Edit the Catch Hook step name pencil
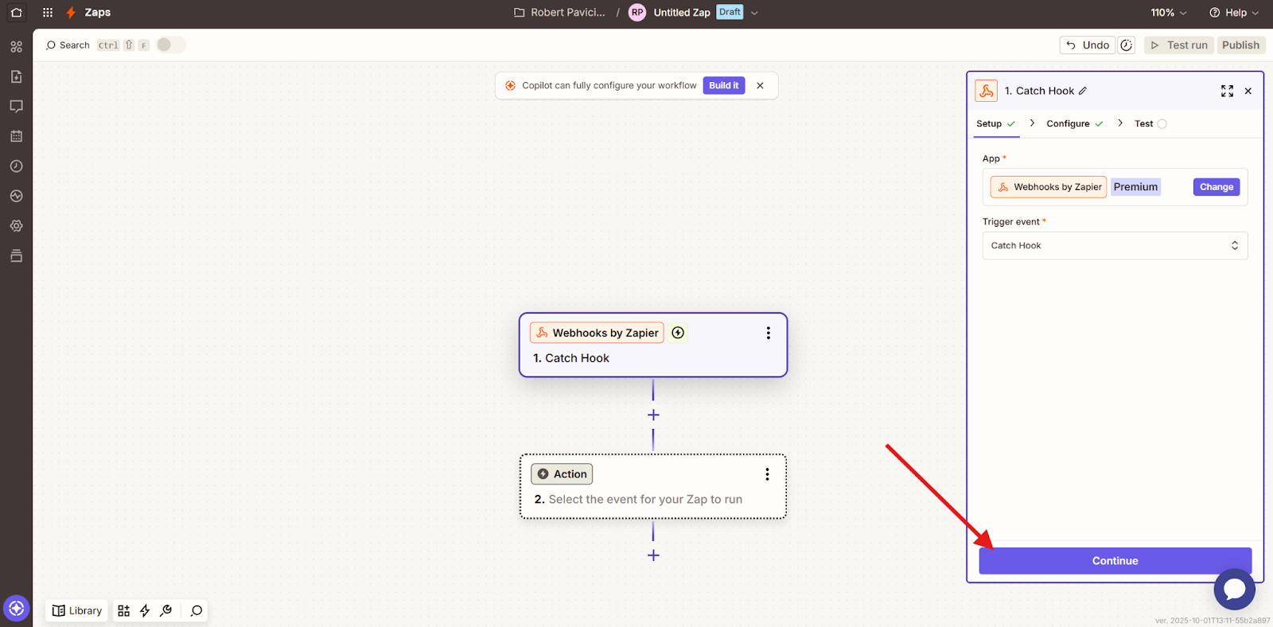The height and width of the screenshot is (627, 1273). 1083,91
